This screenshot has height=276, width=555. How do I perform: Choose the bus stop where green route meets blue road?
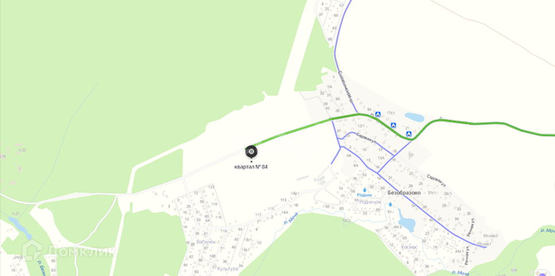click(409, 133)
